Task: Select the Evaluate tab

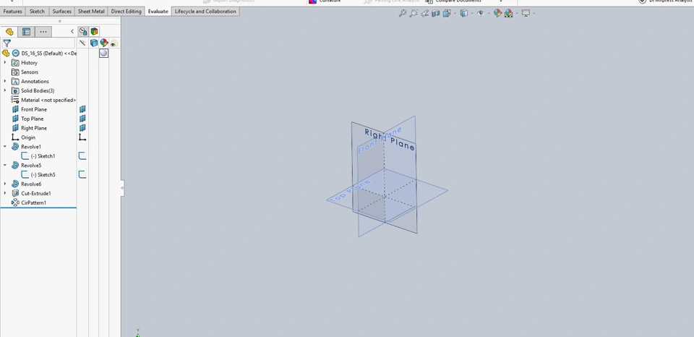Action: (x=158, y=12)
